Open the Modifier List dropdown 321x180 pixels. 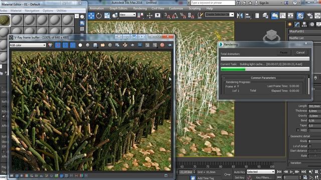(304, 38)
